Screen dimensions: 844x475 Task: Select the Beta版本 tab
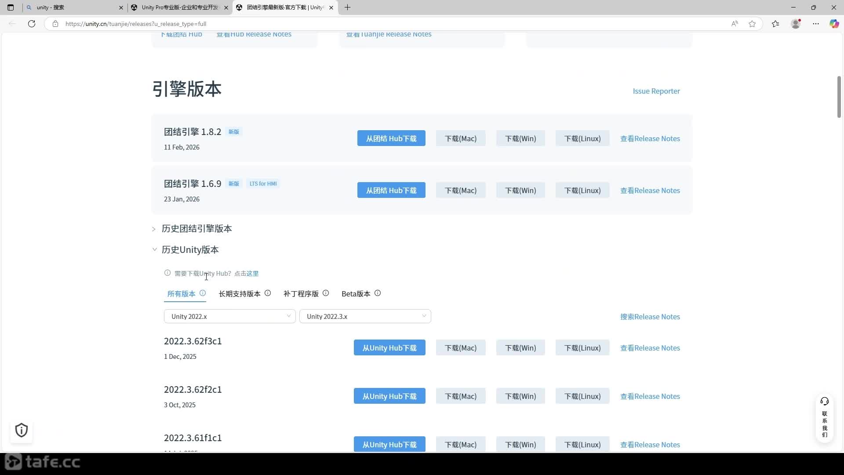click(x=356, y=294)
